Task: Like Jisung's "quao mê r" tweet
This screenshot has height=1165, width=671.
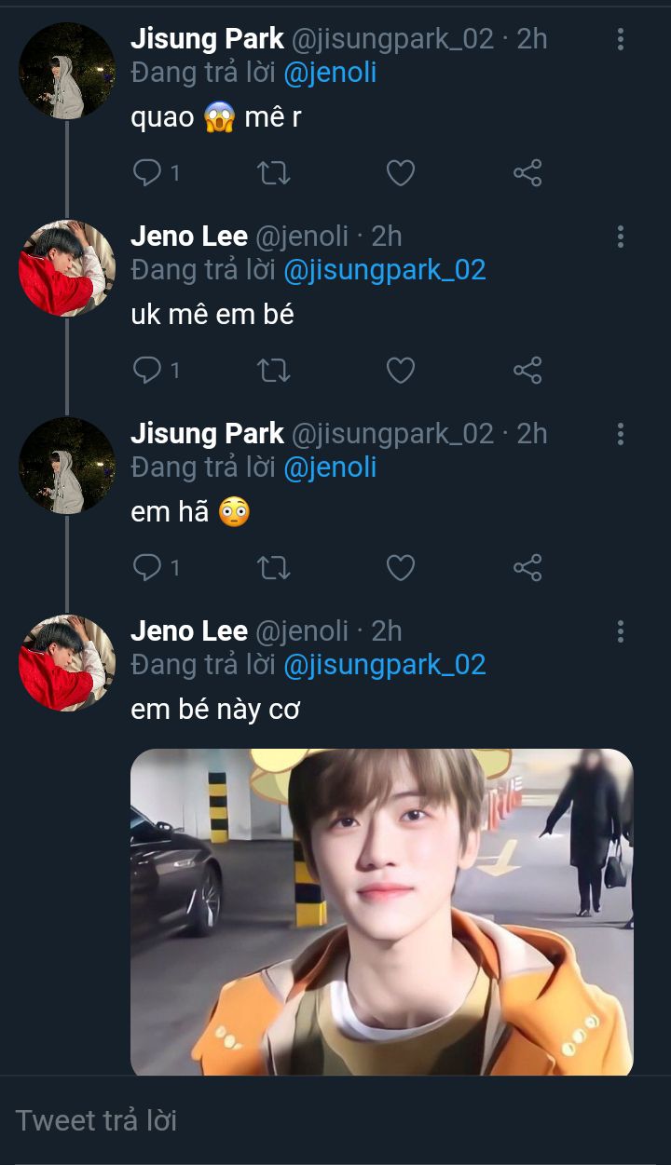Action: tap(400, 172)
